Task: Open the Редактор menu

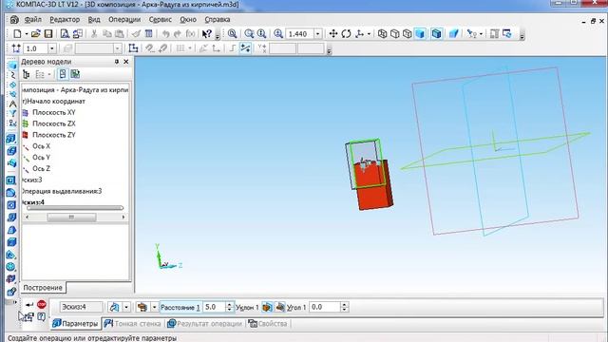Action: click(x=65, y=19)
